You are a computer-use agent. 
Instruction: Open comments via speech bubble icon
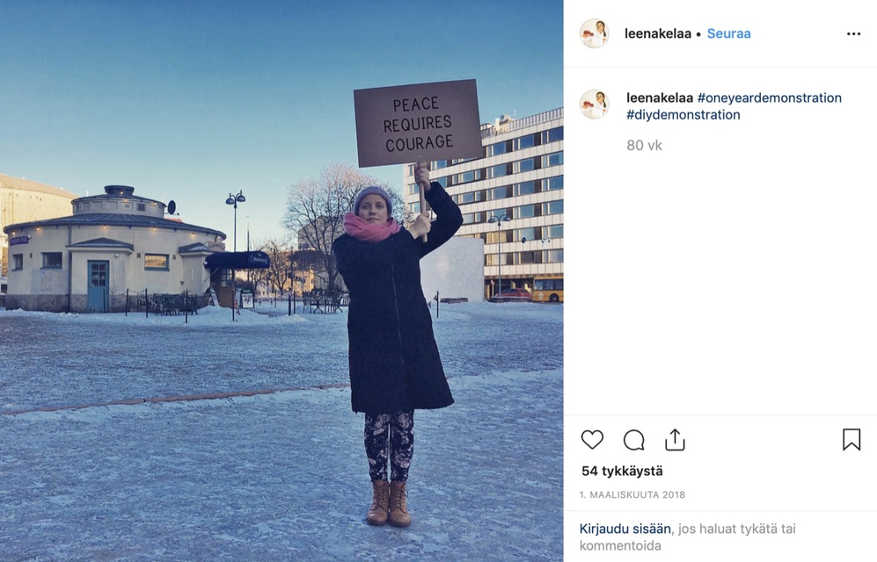[x=633, y=440]
